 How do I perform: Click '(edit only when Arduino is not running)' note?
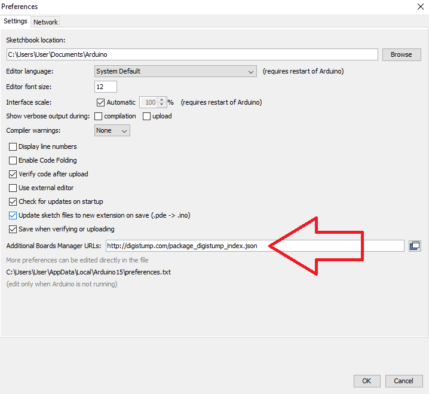pos(62,284)
